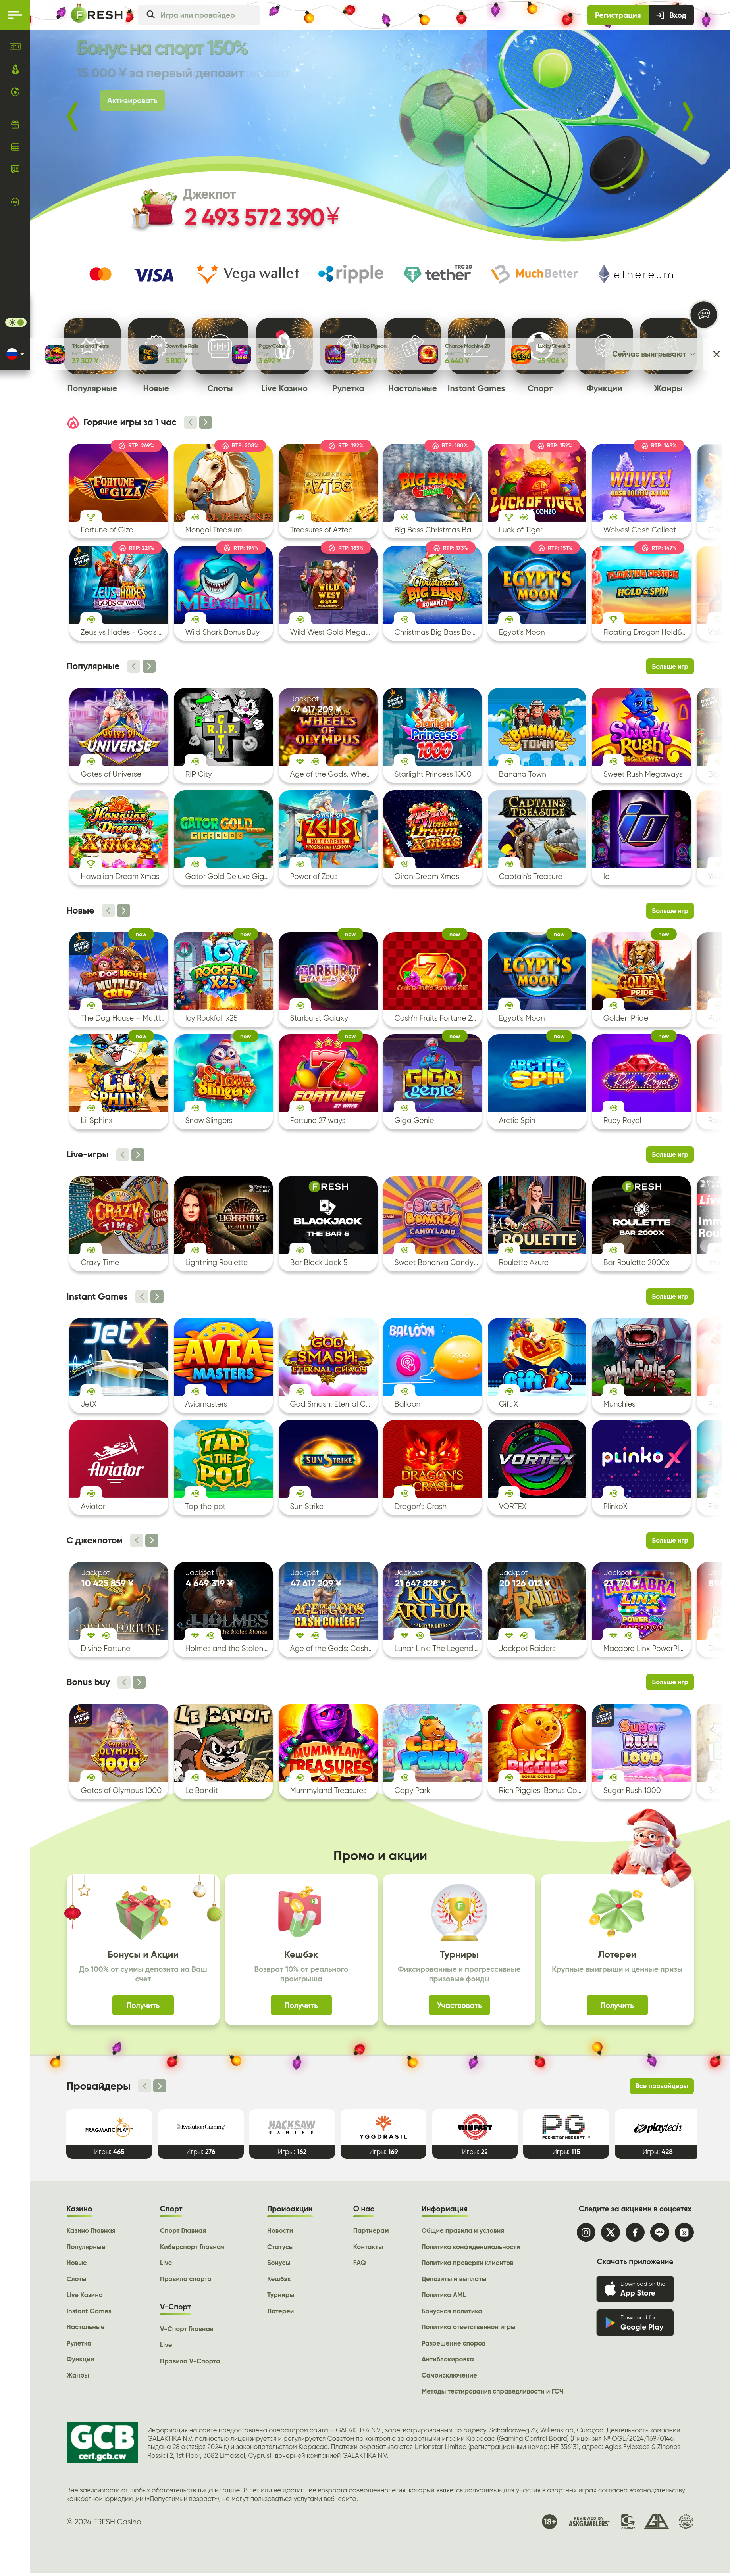The image size is (730, 2576).
Task: Open the Russian flag language dropdown
Action: 15,353
